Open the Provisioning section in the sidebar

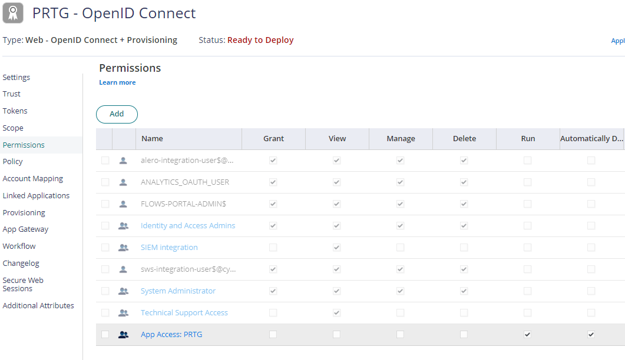tap(24, 212)
